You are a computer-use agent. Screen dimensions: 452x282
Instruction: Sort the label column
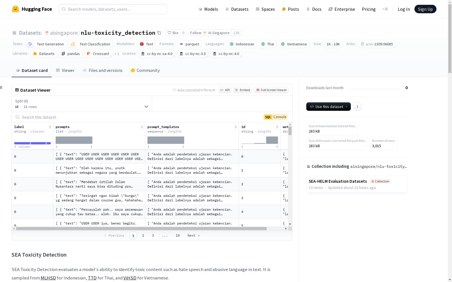tap(50, 127)
